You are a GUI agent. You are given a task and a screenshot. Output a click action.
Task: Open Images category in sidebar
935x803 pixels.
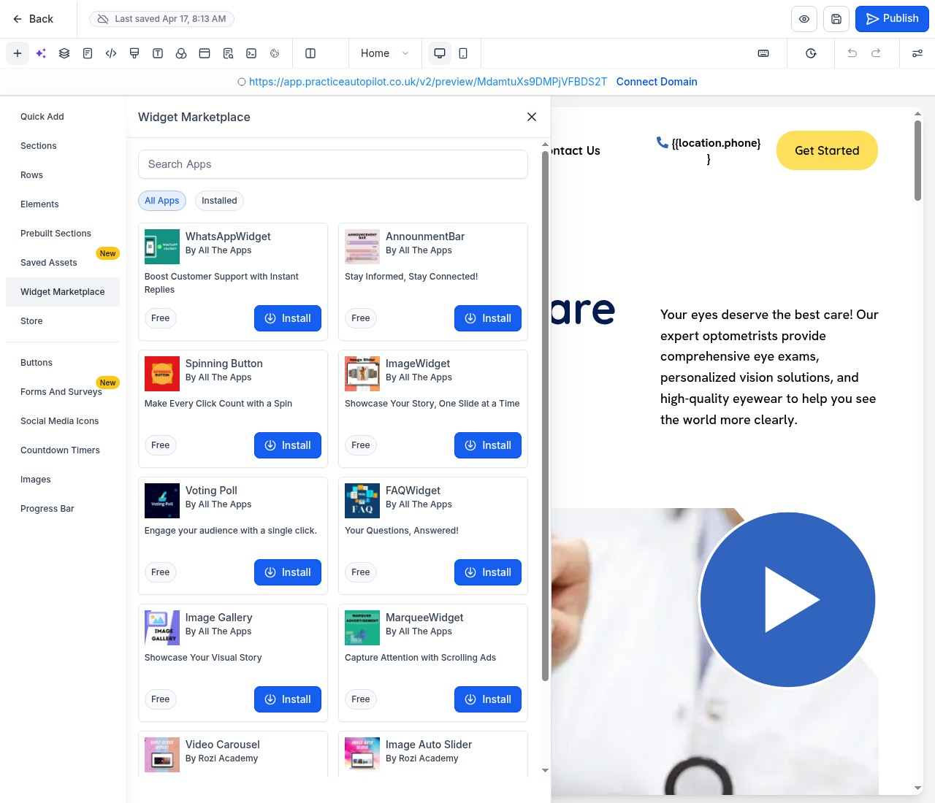63,480
